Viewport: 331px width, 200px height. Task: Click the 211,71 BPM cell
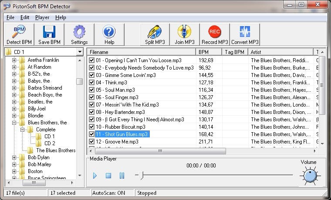[206, 142]
